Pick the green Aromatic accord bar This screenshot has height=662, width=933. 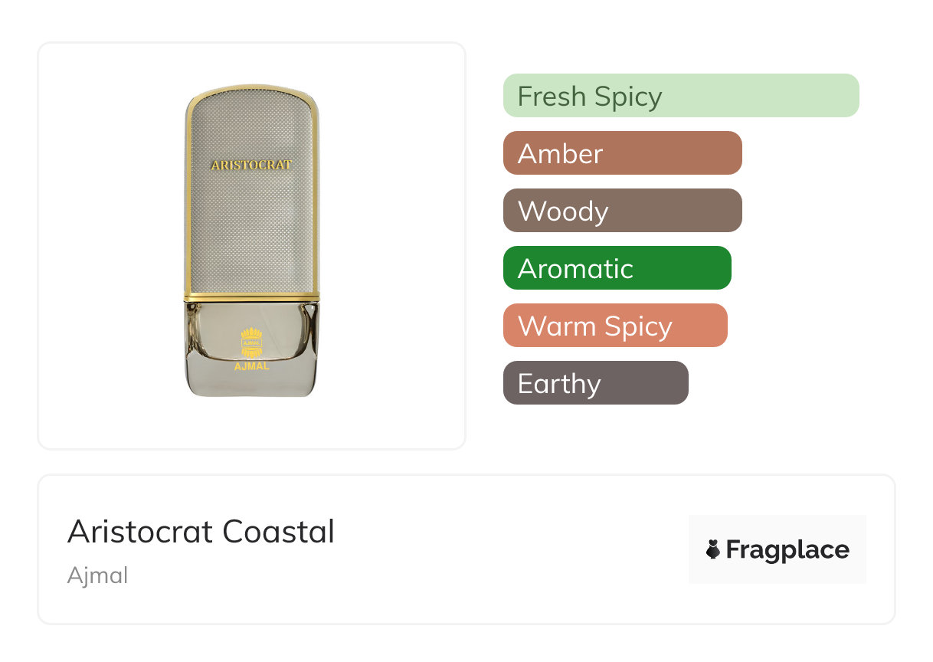coord(617,268)
